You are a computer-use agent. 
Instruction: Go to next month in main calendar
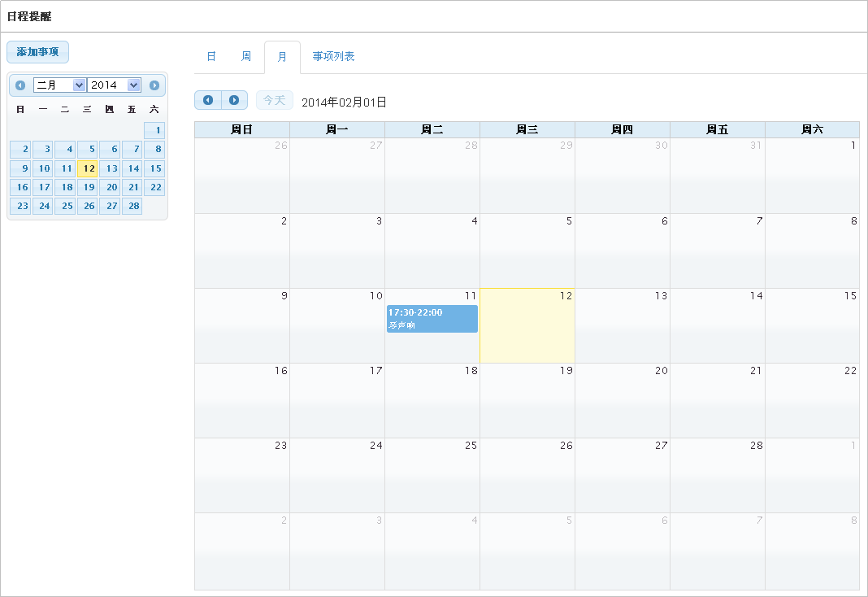pyautogui.click(x=234, y=100)
